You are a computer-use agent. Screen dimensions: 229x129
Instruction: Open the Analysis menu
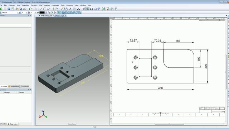47,5
